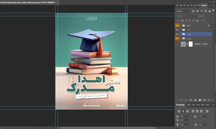Toggle visibility of the selected blue layer group
The image size is (216, 129).
coord(177,34)
